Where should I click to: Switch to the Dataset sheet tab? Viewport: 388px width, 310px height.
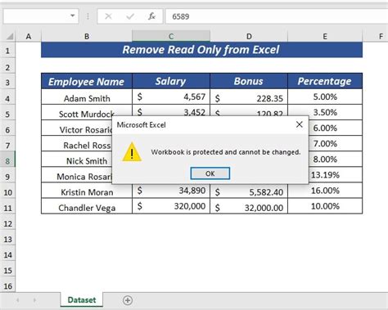(82, 300)
